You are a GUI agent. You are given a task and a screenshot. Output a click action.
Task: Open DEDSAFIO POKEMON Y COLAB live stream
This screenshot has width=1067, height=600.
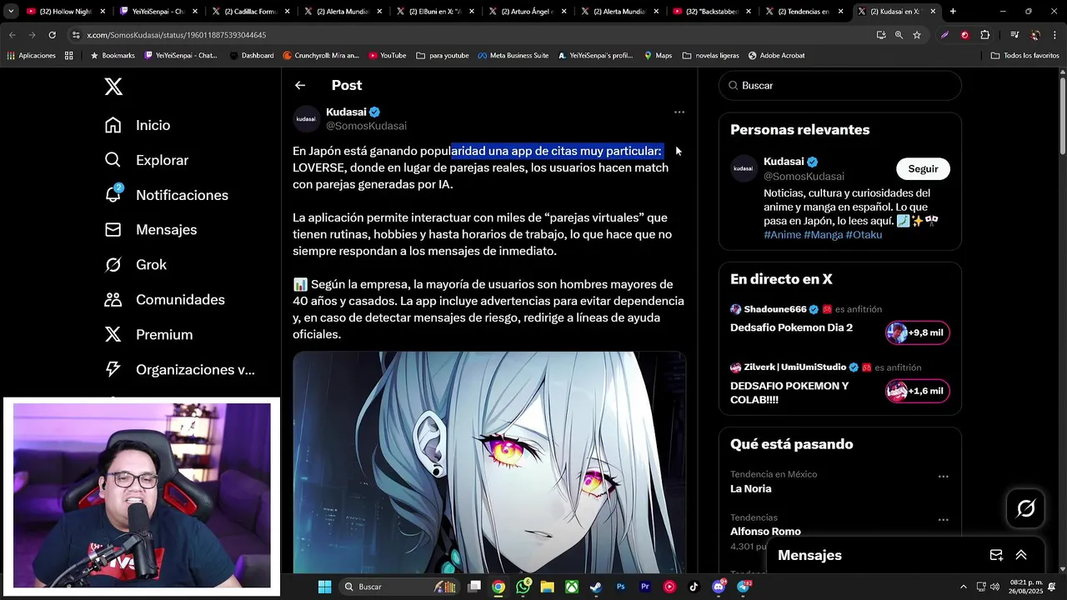[x=789, y=392]
